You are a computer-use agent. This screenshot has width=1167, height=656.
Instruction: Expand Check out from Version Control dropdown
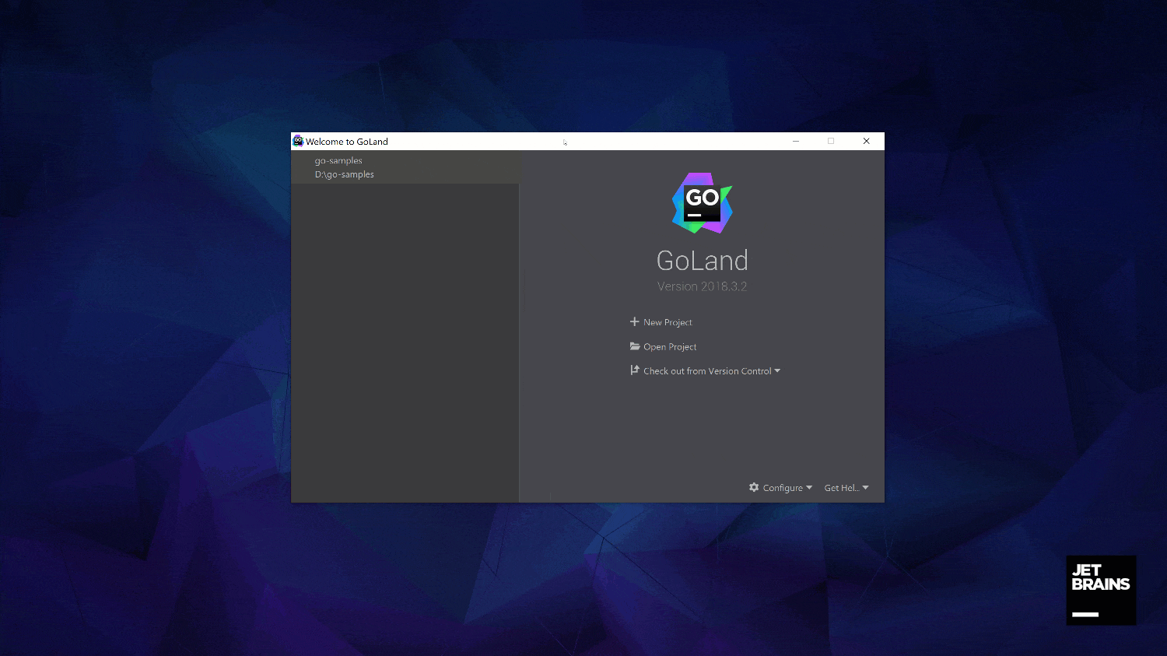(777, 371)
